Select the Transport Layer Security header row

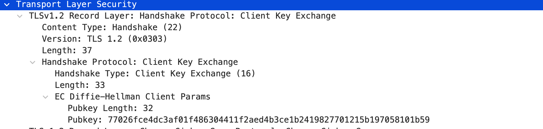(76, 4)
